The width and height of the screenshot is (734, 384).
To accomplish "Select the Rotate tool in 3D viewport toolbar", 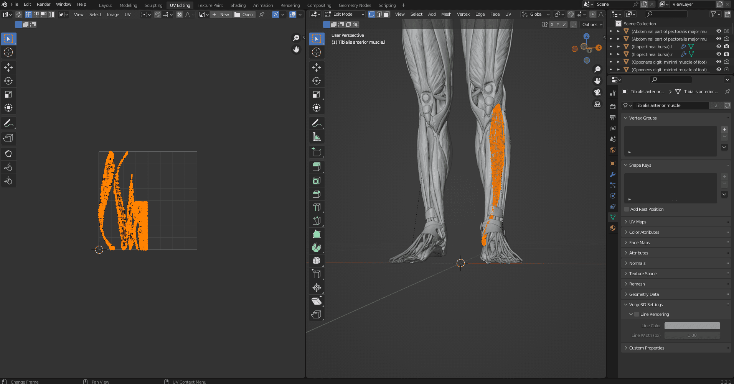I will coord(317,81).
